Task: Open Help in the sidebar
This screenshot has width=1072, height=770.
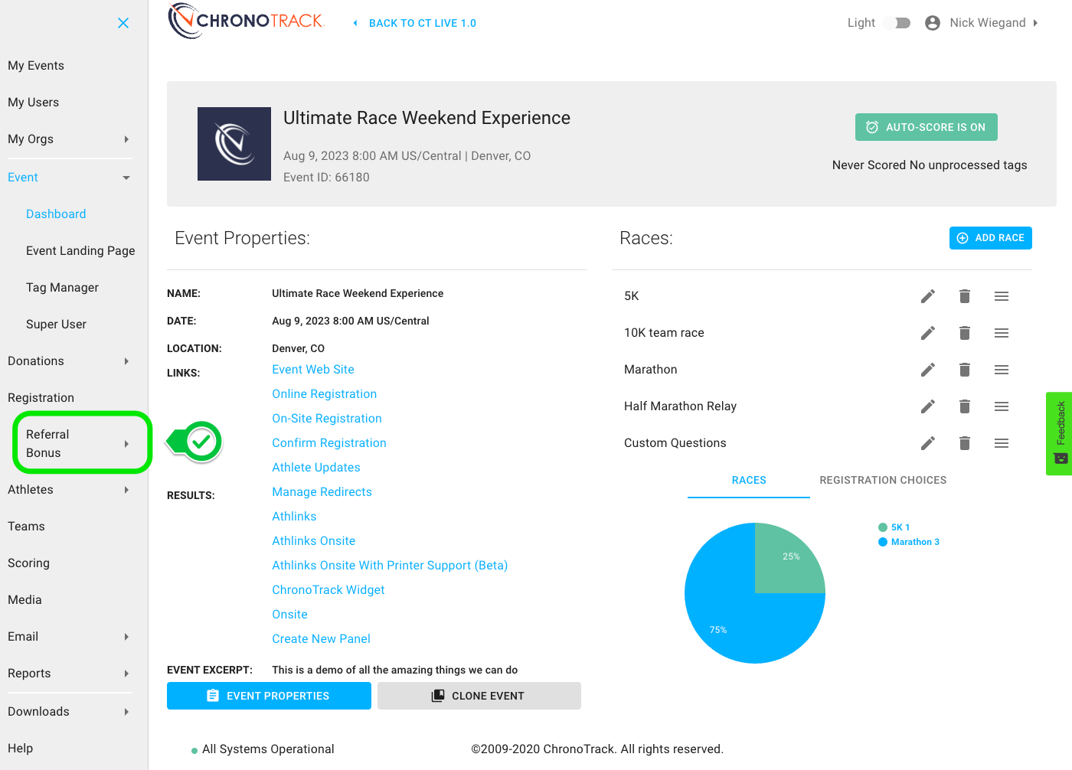Action: [21, 749]
